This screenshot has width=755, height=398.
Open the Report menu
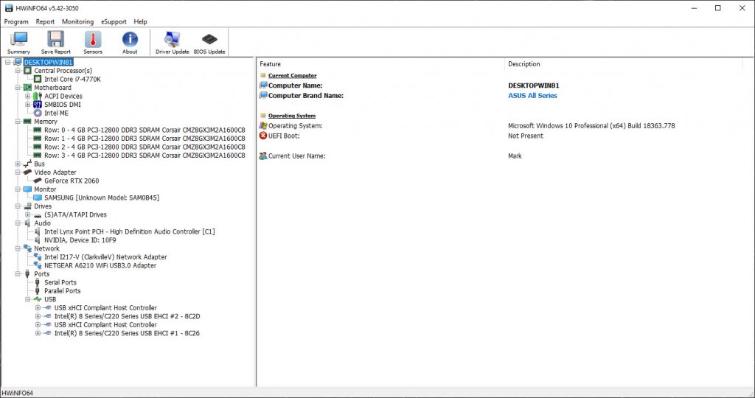[45, 21]
